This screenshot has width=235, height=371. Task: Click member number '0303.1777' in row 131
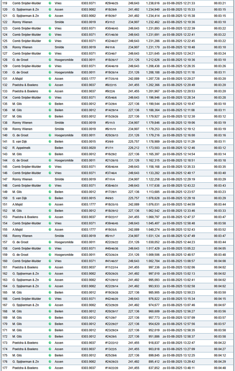[88, 78]
